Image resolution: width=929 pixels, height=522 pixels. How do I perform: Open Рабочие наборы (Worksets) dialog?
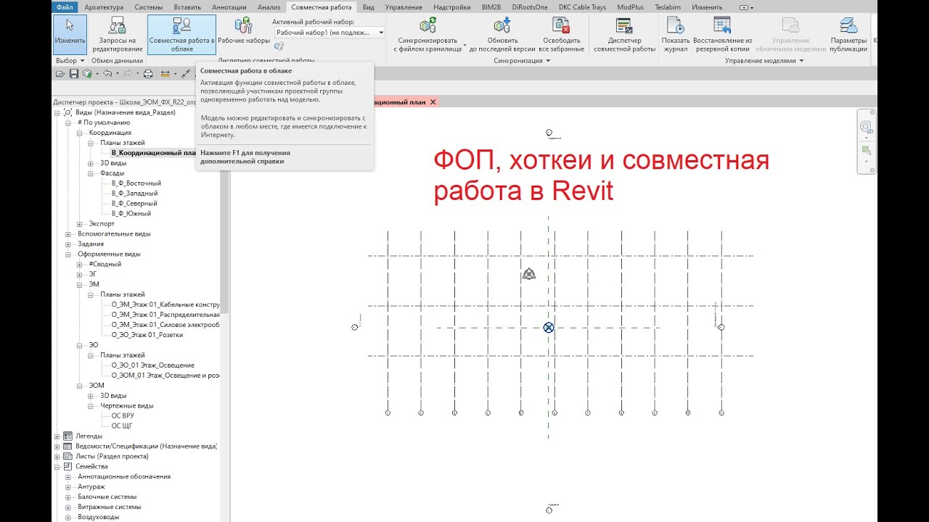244,30
